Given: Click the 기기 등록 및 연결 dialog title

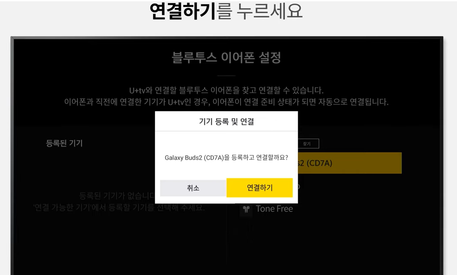Looking at the screenshot, I should tap(226, 121).
